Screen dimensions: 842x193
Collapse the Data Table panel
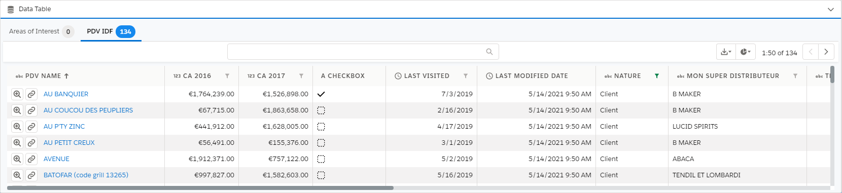pyautogui.click(x=831, y=9)
